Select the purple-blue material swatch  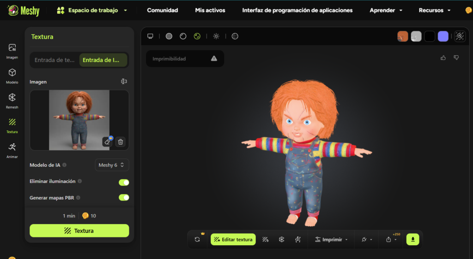coord(443,36)
